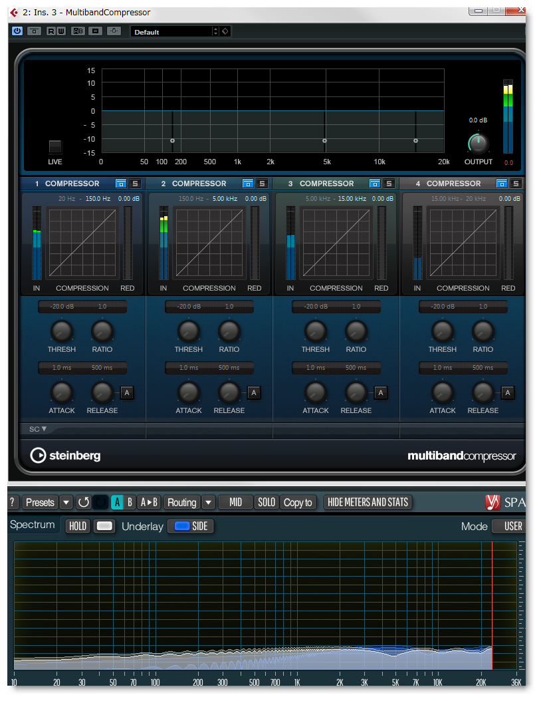Click band 3 RATIO knob
Image resolution: width=541 pixels, height=701 pixels.
click(356, 331)
